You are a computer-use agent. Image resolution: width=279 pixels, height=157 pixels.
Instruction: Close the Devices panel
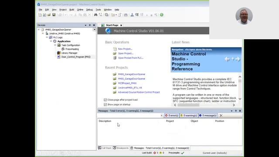94,25
